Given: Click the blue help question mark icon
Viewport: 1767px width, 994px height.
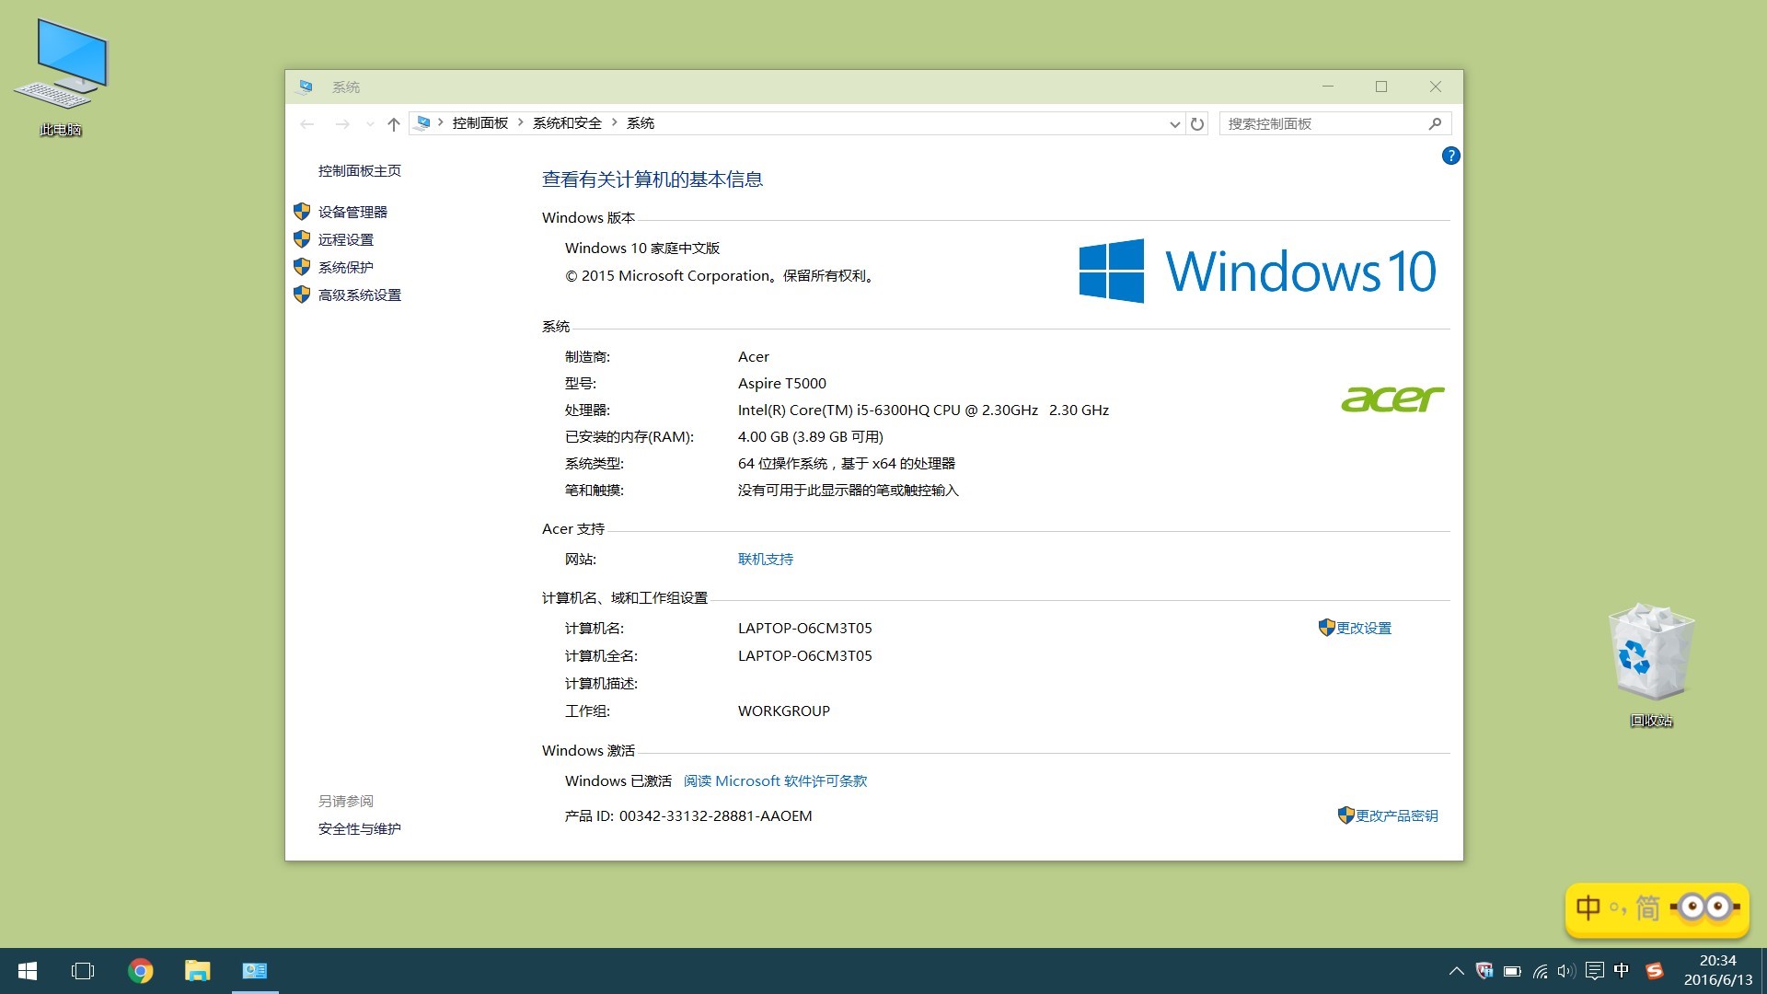Looking at the screenshot, I should click(1450, 156).
